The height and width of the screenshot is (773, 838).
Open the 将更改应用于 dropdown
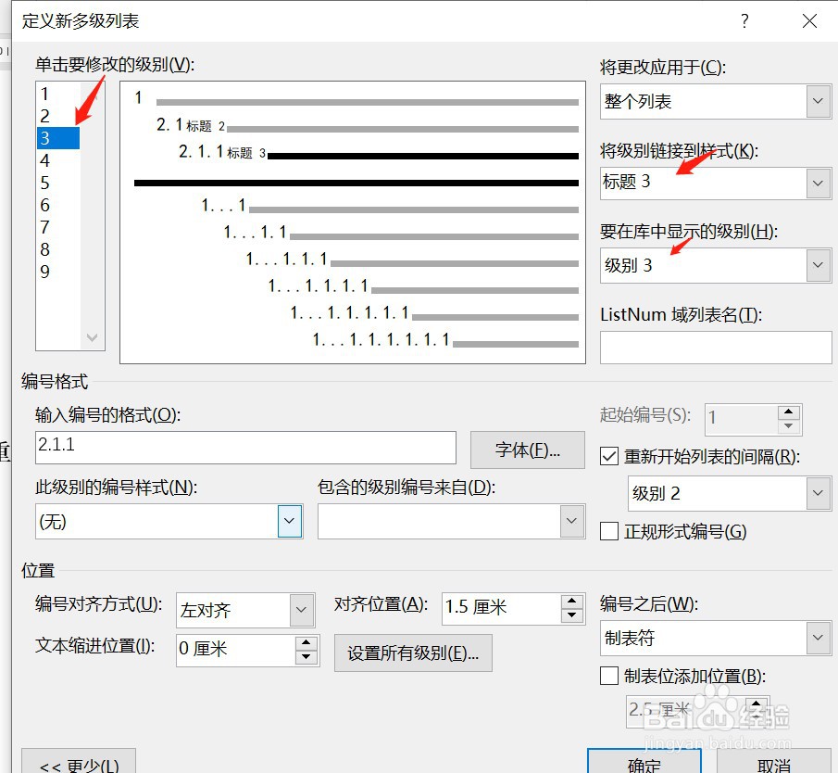pos(817,101)
